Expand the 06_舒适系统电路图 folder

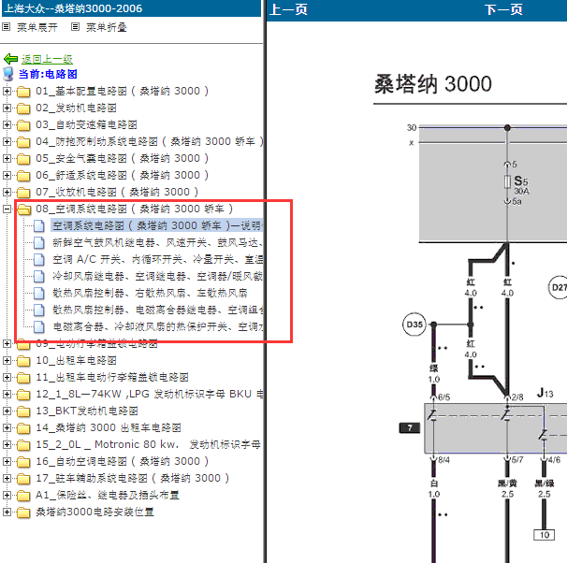pos(7,175)
